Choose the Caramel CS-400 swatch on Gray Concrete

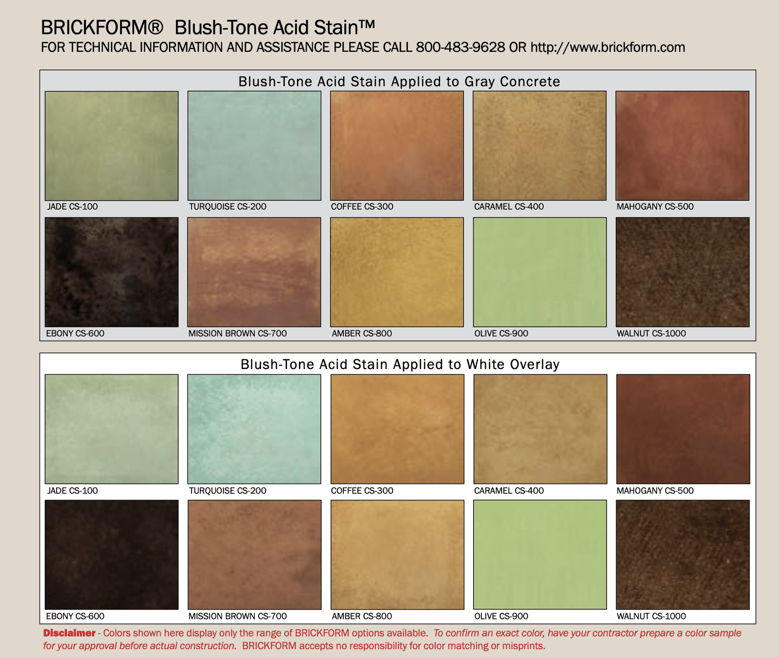[x=540, y=146]
